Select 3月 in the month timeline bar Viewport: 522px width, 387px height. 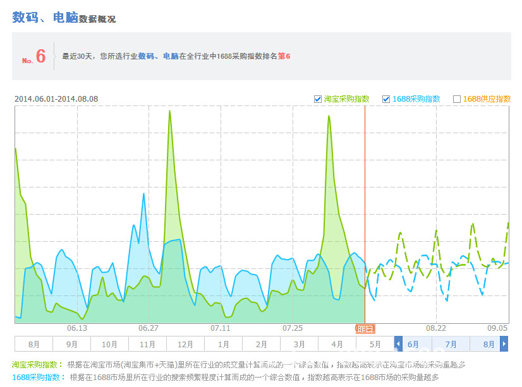pyautogui.click(x=299, y=345)
